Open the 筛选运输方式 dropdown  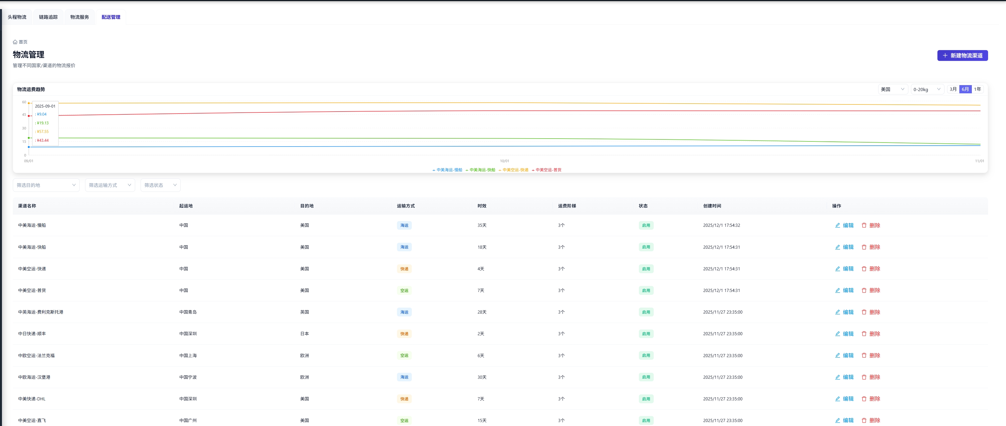pyautogui.click(x=110, y=185)
